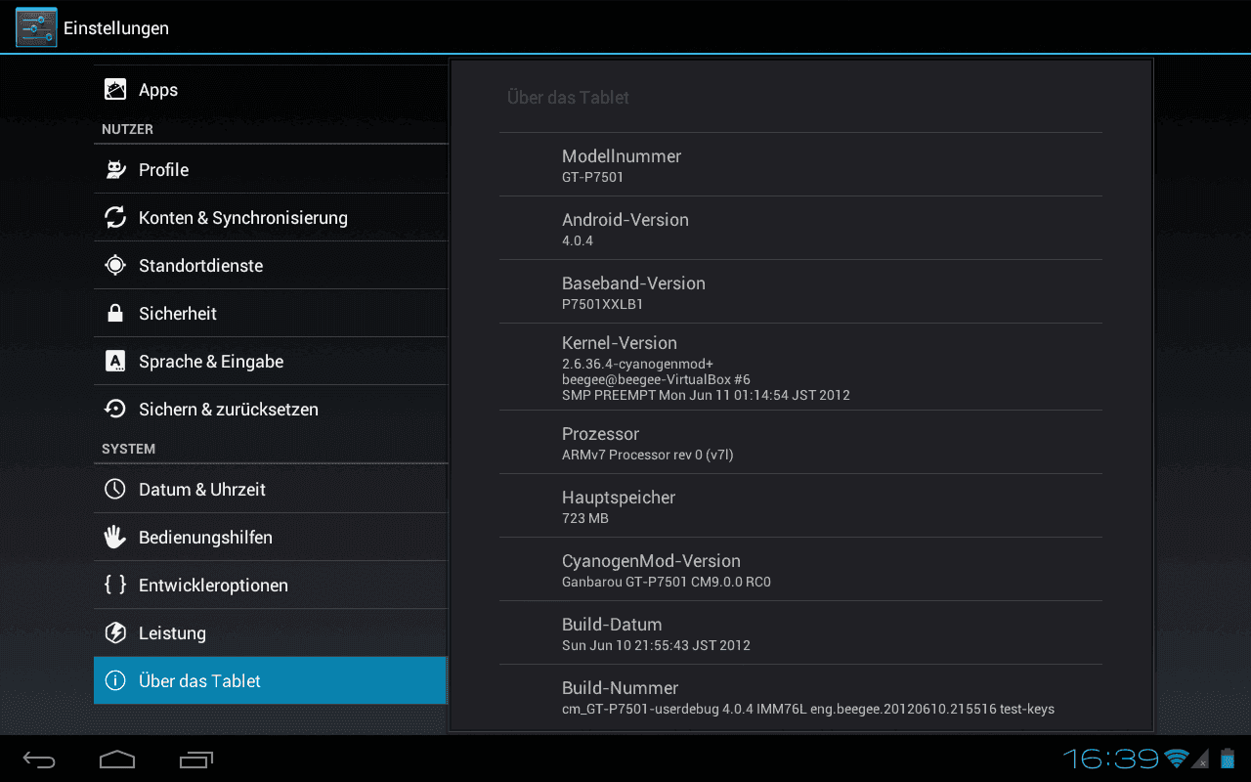Click the sync arrows icon for Konten
The width and height of the screenshot is (1251, 782).
point(115,218)
